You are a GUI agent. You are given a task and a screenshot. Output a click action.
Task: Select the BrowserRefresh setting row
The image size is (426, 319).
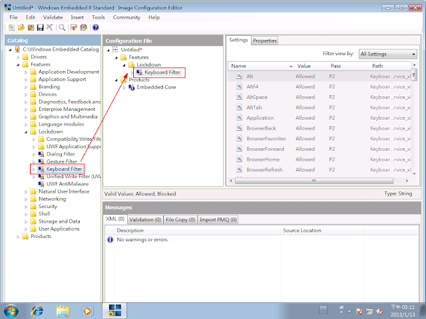point(319,170)
